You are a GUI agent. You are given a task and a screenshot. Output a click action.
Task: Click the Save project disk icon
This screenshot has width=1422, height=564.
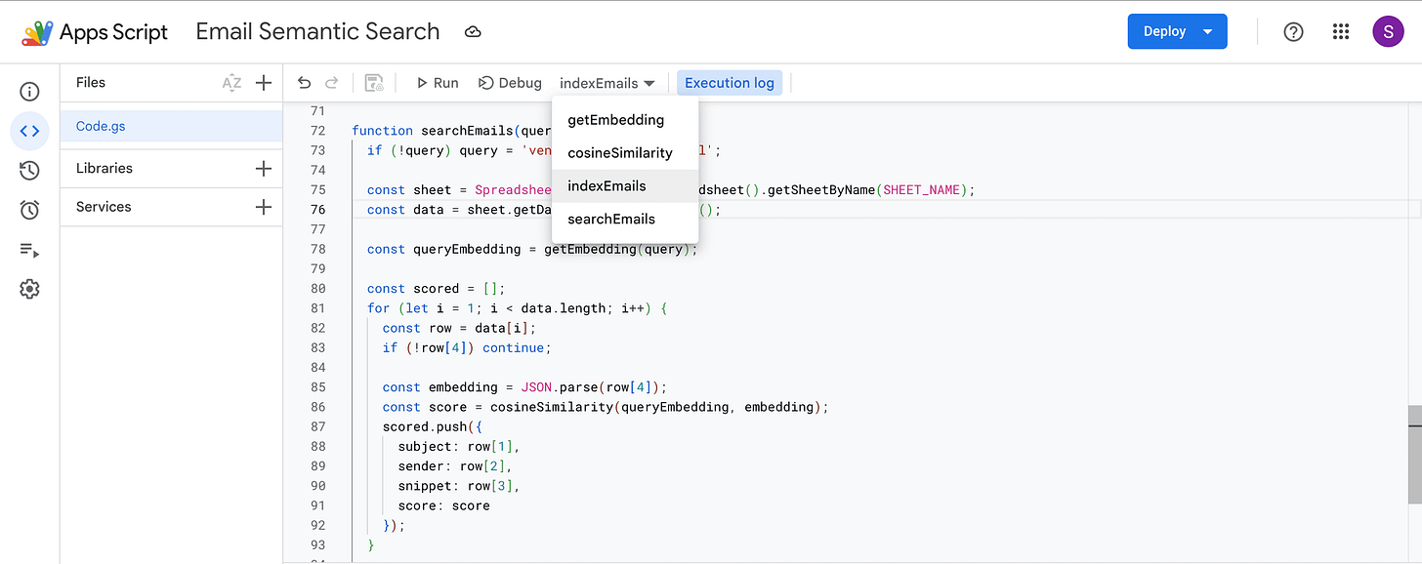pos(373,83)
